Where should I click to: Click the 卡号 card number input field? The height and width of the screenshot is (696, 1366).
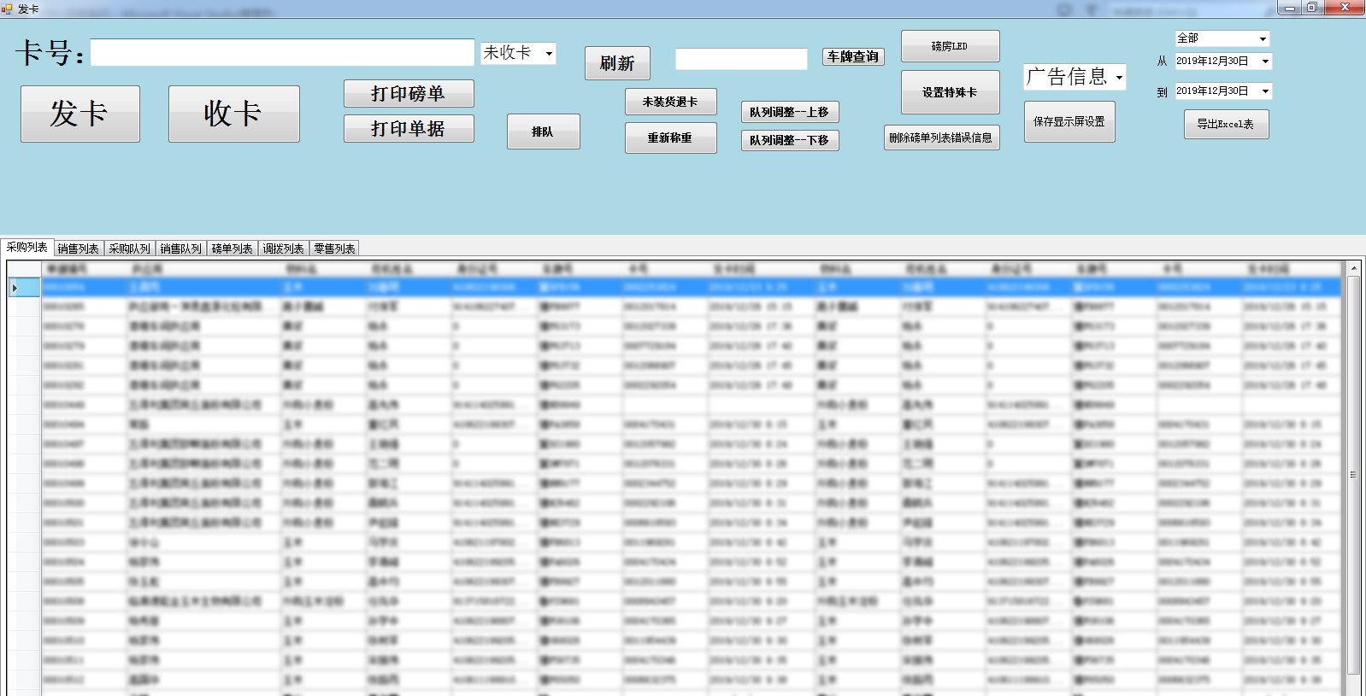pos(282,53)
